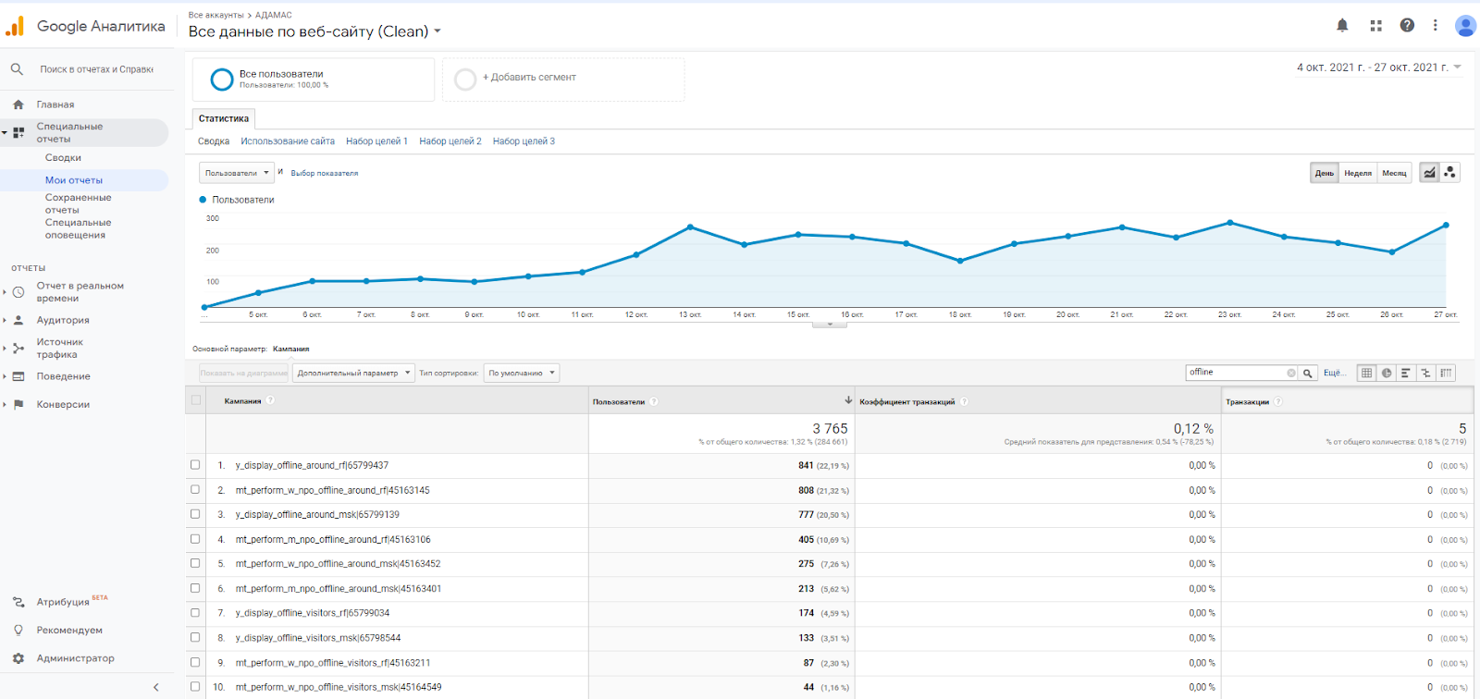Select the motion chart view icon
The image size is (1480, 699).
pyautogui.click(x=1449, y=173)
